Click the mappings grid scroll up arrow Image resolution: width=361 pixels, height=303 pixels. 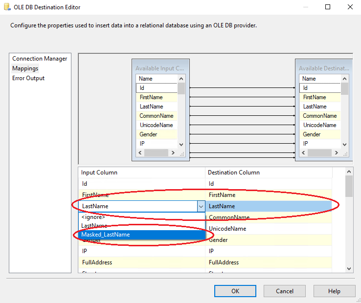349,172
